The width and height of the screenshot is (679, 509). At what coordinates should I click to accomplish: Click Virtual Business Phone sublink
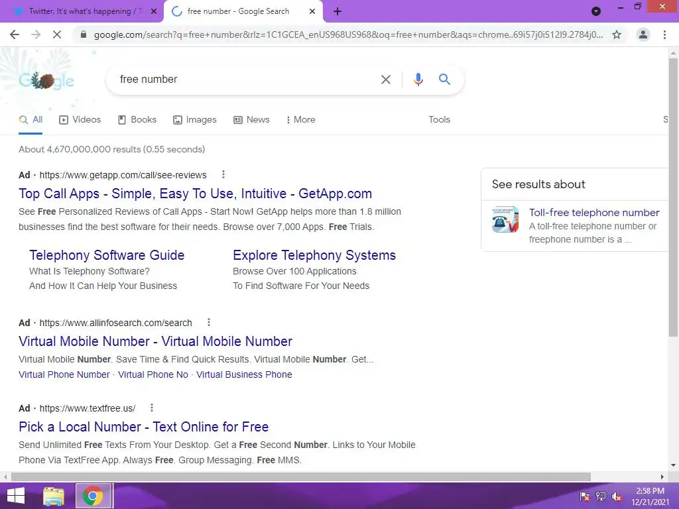(244, 375)
